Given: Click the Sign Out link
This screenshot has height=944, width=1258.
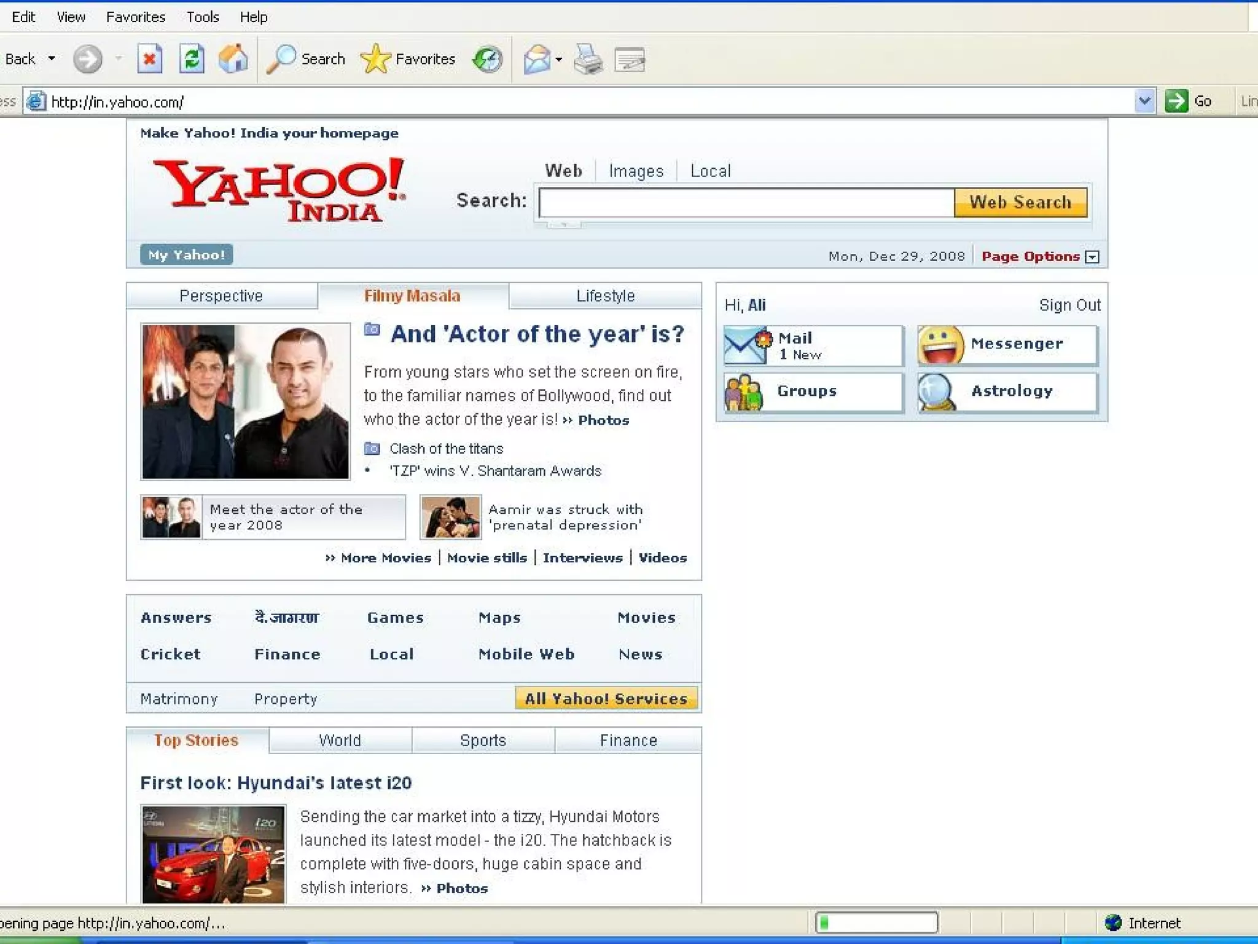Looking at the screenshot, I should pyautogui.click(x=1069, y=305).
